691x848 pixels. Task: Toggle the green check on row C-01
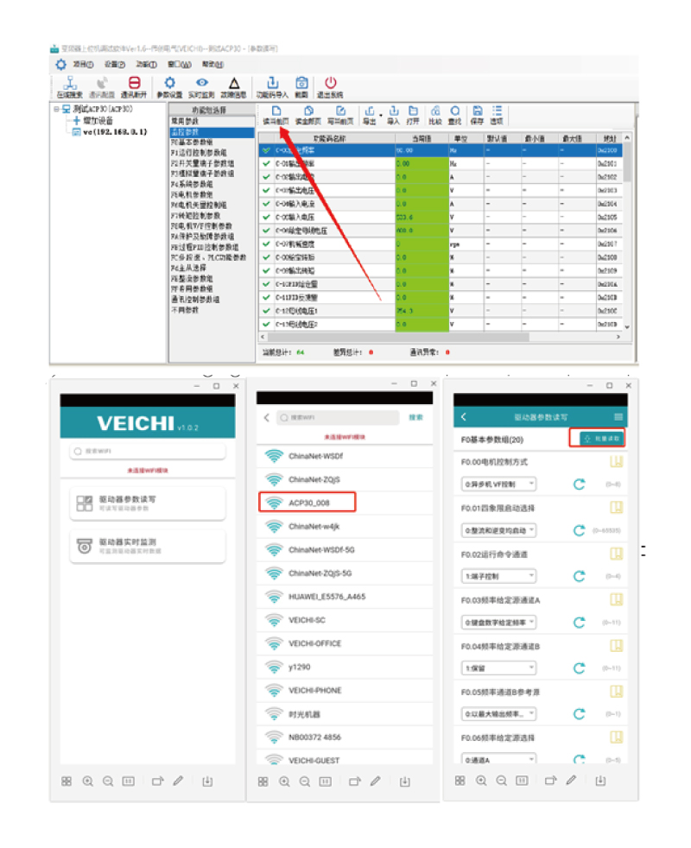click(266, 163)
